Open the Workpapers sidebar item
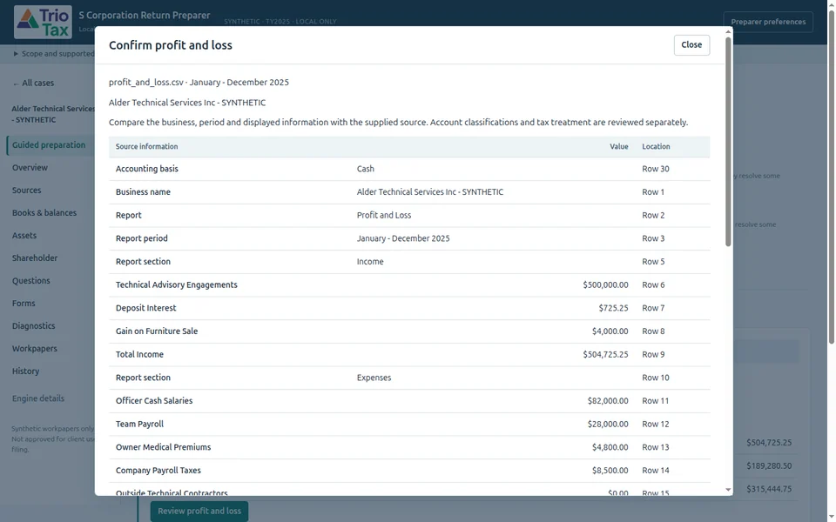This screenshot has width=836, height=522. click(x=35, y=348)
